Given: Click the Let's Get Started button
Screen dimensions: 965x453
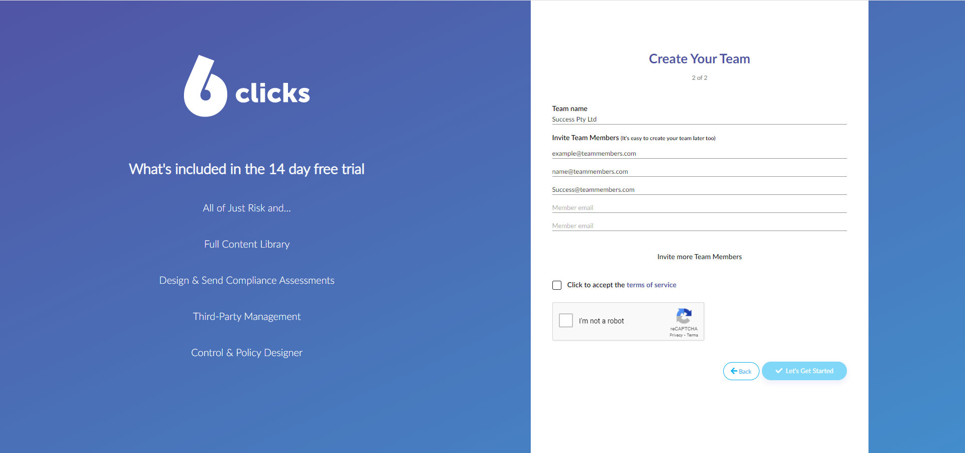Looking at the screenshot, I should point(804,371).
